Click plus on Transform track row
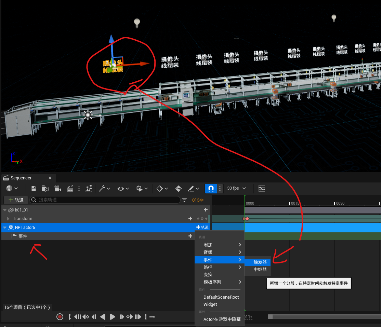This screenshot has width=381, height=327. click(190, 218)
